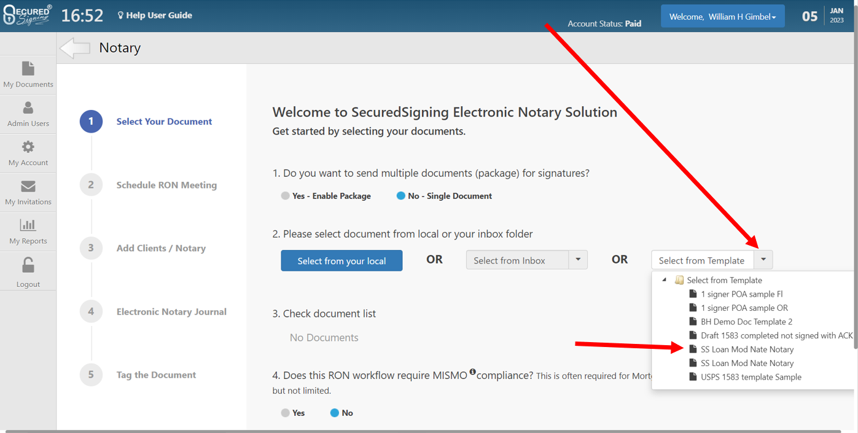The width and height of the screenshot is (858, 433).
Task: Choose No for MISMO compliance
Action: [x=334, y=413]
